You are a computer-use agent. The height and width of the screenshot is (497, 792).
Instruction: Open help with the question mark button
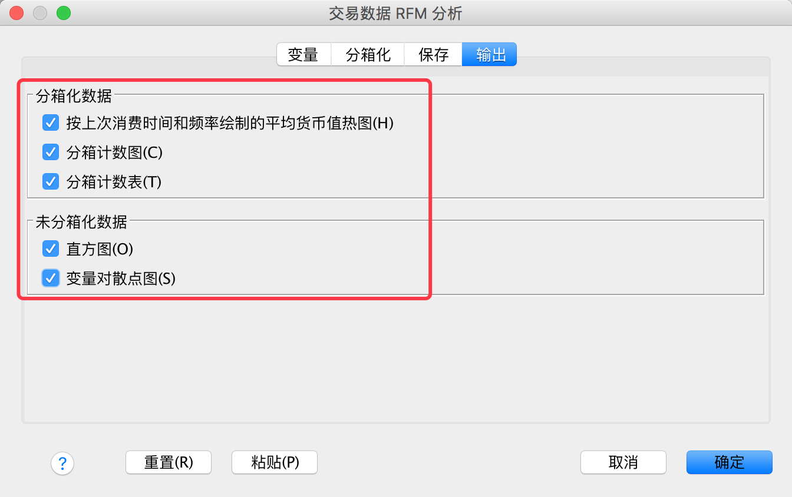pos(62,463)
